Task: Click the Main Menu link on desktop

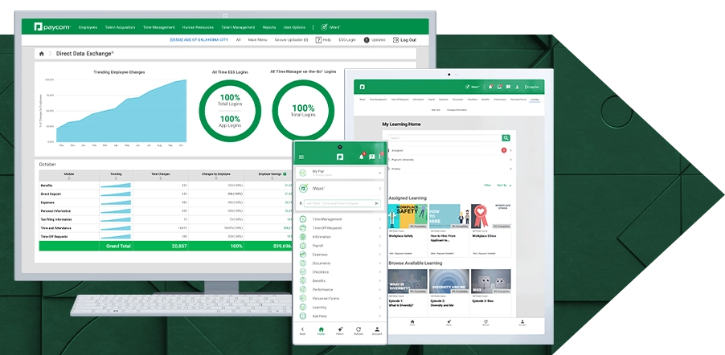Action: point(257,40)
